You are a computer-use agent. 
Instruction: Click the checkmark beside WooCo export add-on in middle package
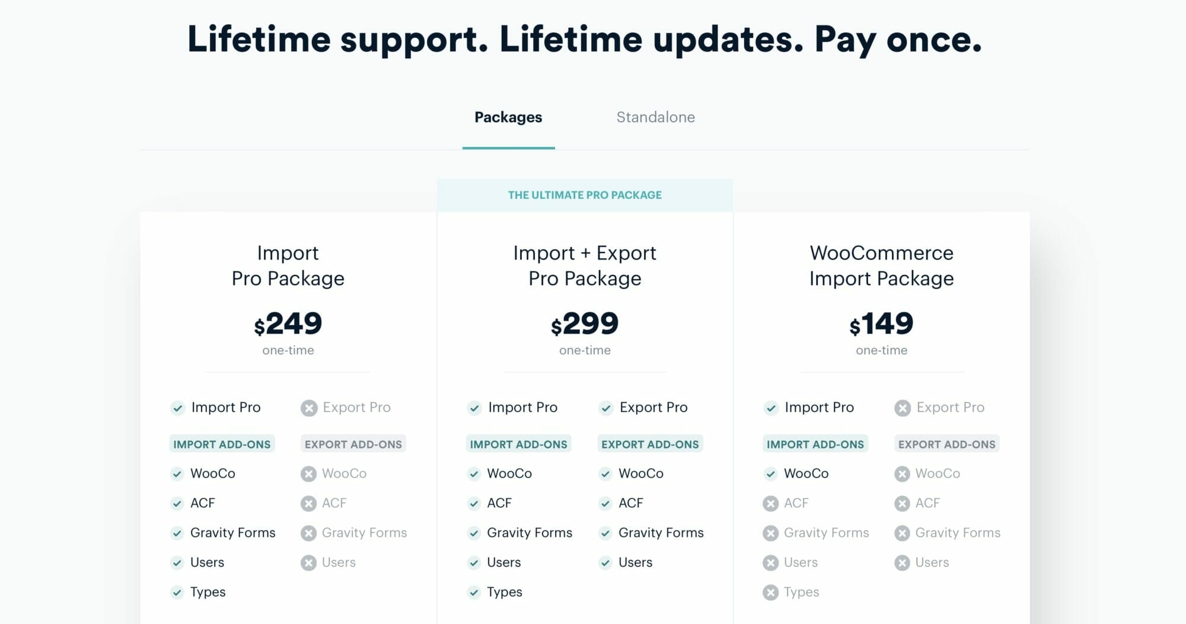[605, 473]
